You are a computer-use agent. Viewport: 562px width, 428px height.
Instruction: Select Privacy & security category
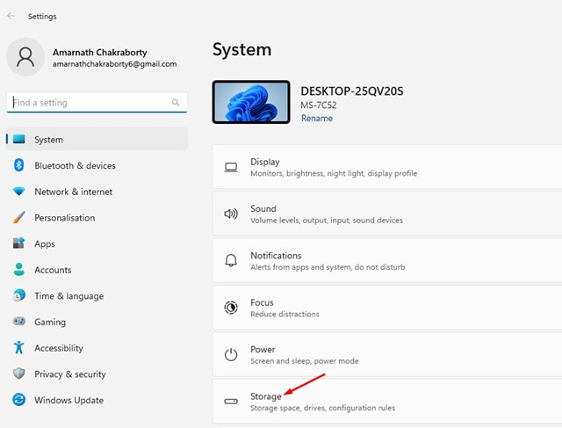tap(97, 374)
